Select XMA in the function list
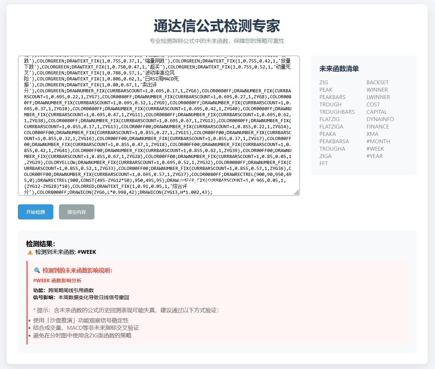Viewport: 435px width, 369px height. coord(372,134)
